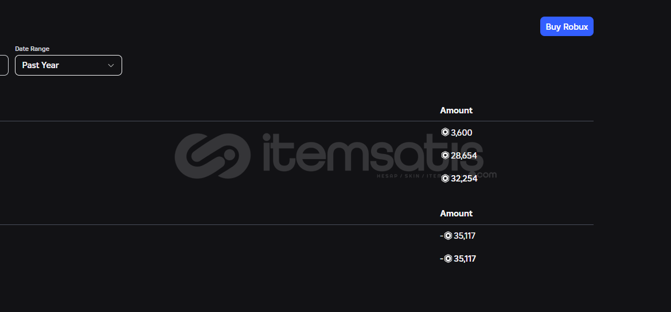Click the Robux icon beside 32,254
Viewport: 671px width, 312px height.
445,178
